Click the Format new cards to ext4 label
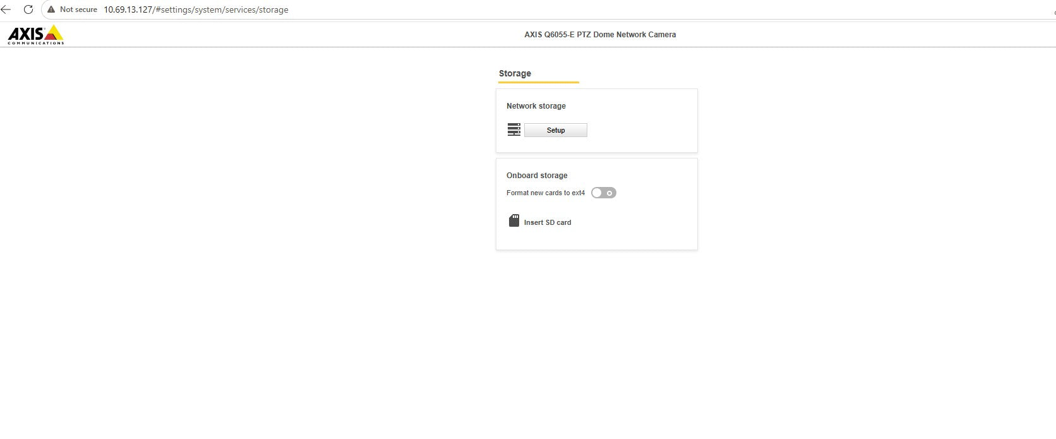 [546, 193]
